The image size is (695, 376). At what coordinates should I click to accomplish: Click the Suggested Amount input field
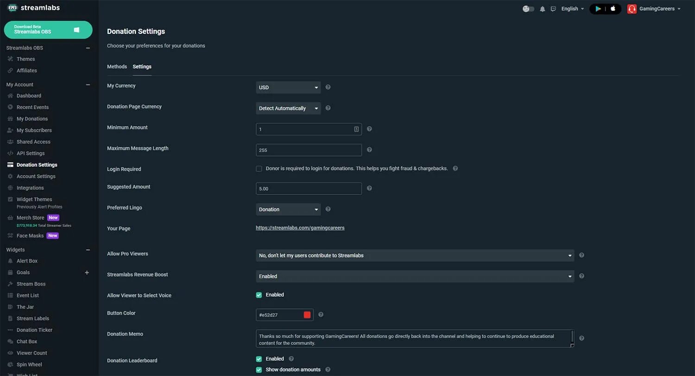pos(309,188)
